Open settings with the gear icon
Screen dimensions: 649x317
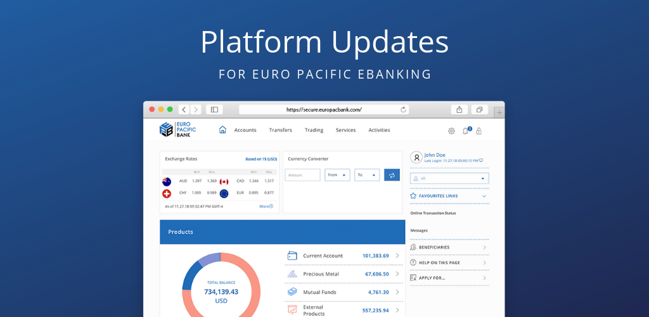pyautogui.click(x=451, y=131)
